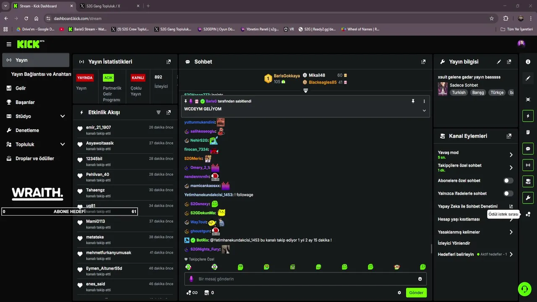Expand the Topluluk sidebar section
This screenshot has width=537, height=302.
[x=63, y=144]
